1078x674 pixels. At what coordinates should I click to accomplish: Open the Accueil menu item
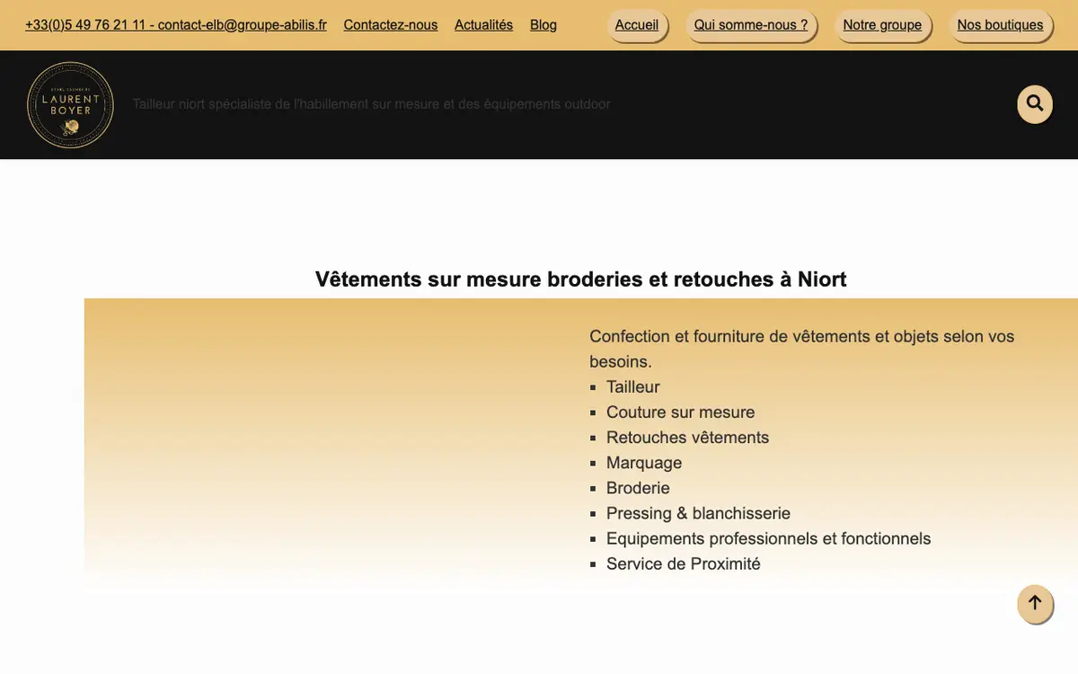pos(637,25)
